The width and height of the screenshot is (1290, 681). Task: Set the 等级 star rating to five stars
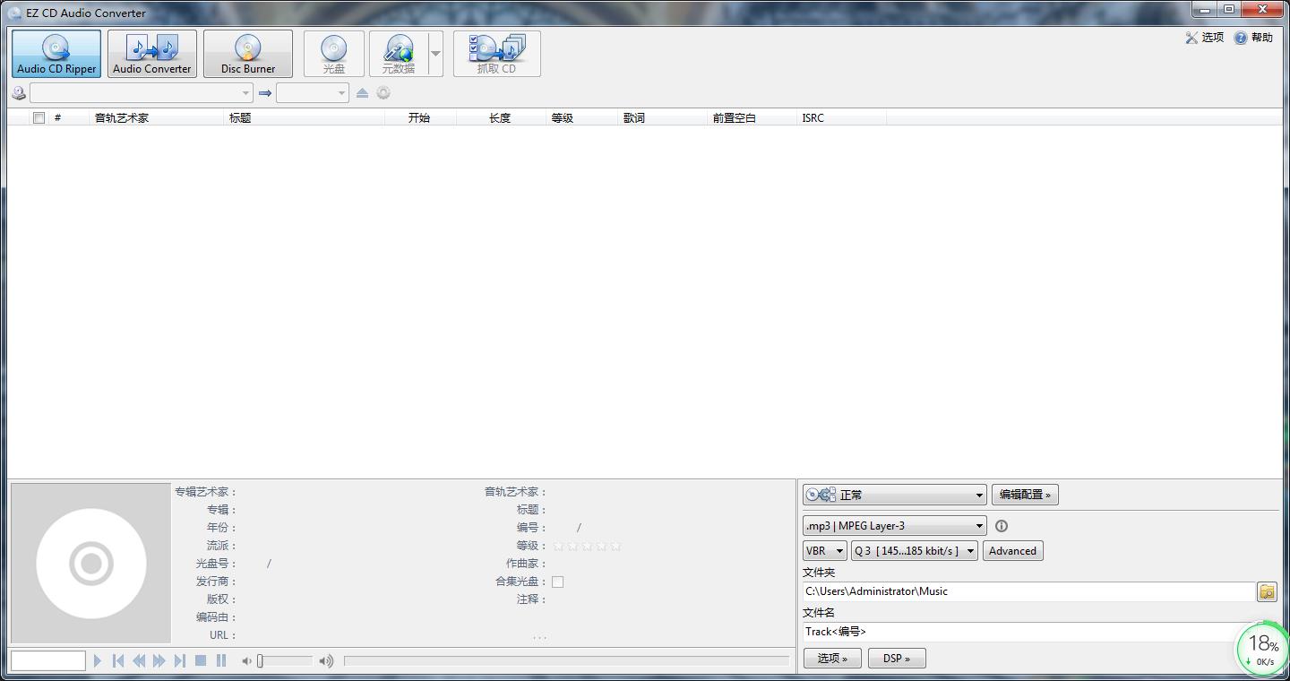click(615, 546)
